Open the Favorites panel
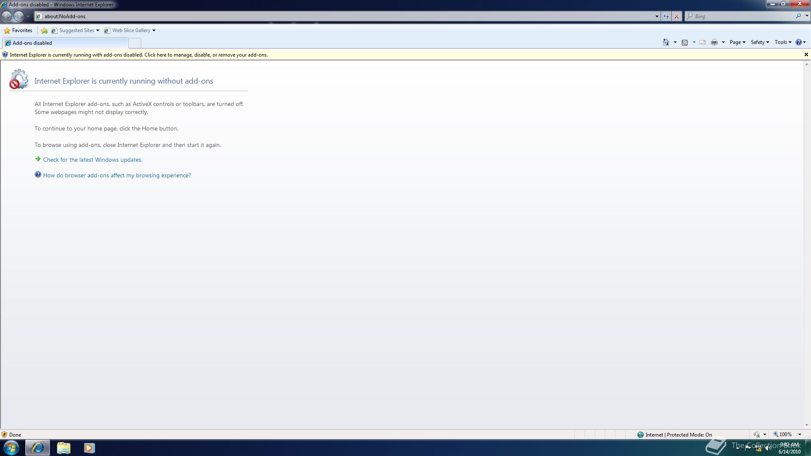The image size is (811, 456). click(18, 30)
